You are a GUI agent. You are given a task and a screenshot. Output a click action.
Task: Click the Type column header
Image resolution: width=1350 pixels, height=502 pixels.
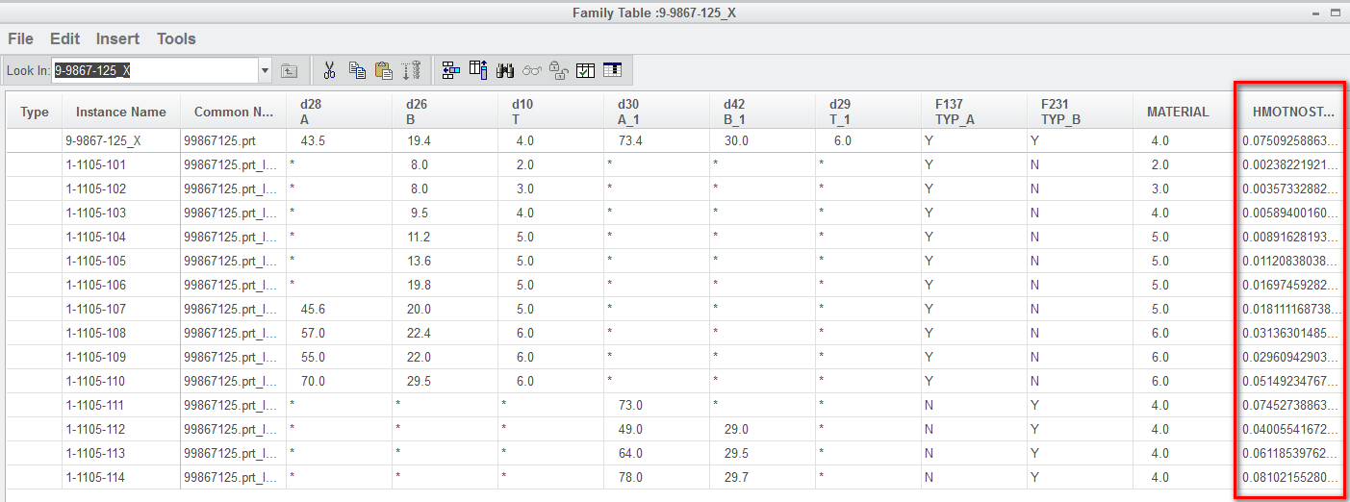tap(35, 112)
